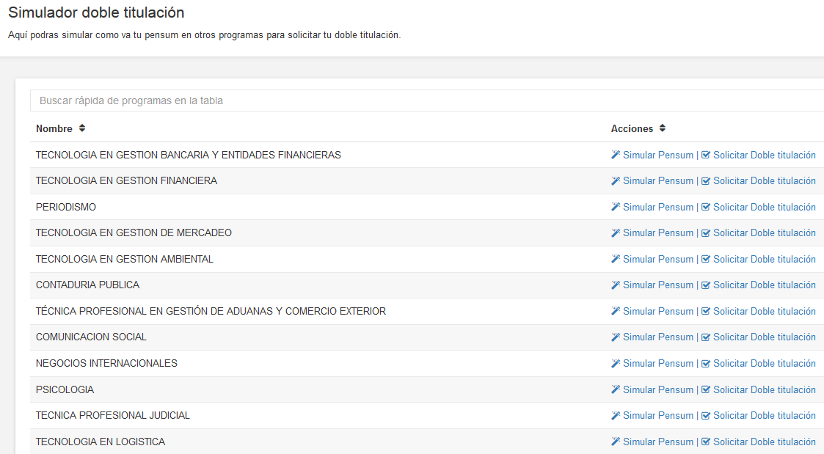Screen dimensions: 824x454
Task: Request double degree for PSICOLOGIA
Action: coord(764,389)
